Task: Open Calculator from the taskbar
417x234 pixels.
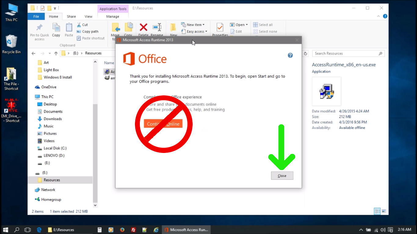Action: click(x=100, y=230)
